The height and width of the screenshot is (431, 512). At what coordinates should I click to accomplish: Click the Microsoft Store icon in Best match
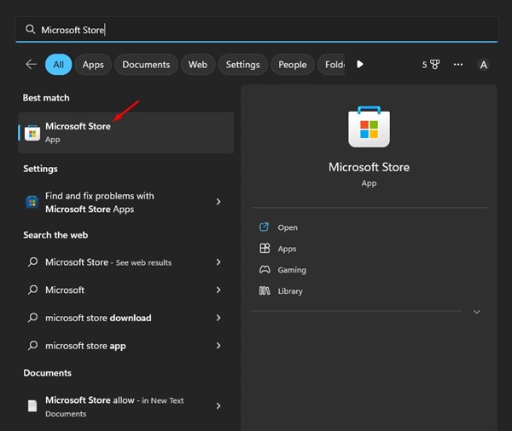(32, 133)
